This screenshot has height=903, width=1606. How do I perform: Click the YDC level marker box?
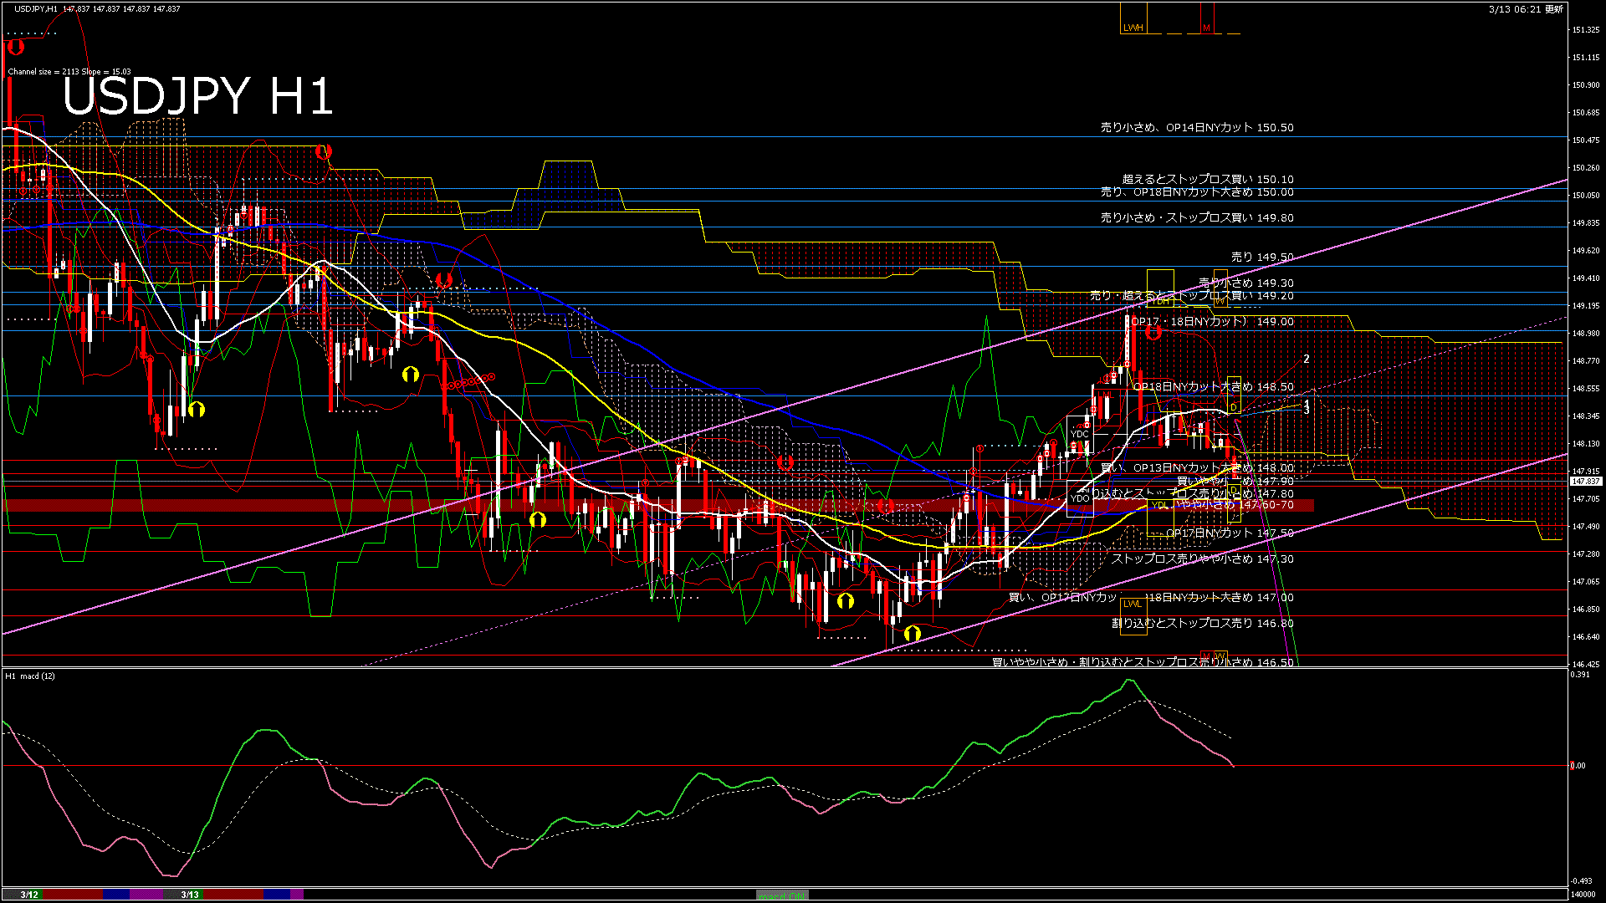coord(1080,434)
